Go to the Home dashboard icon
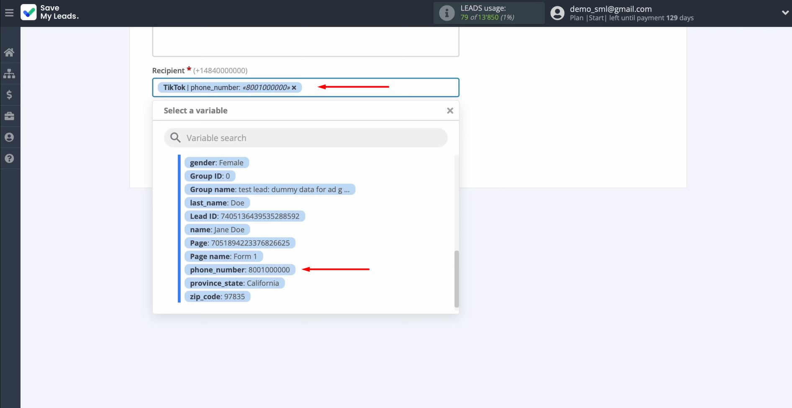The height and width of the screenshot is (408, 792). pyautogui.click(x=9, y=52)
